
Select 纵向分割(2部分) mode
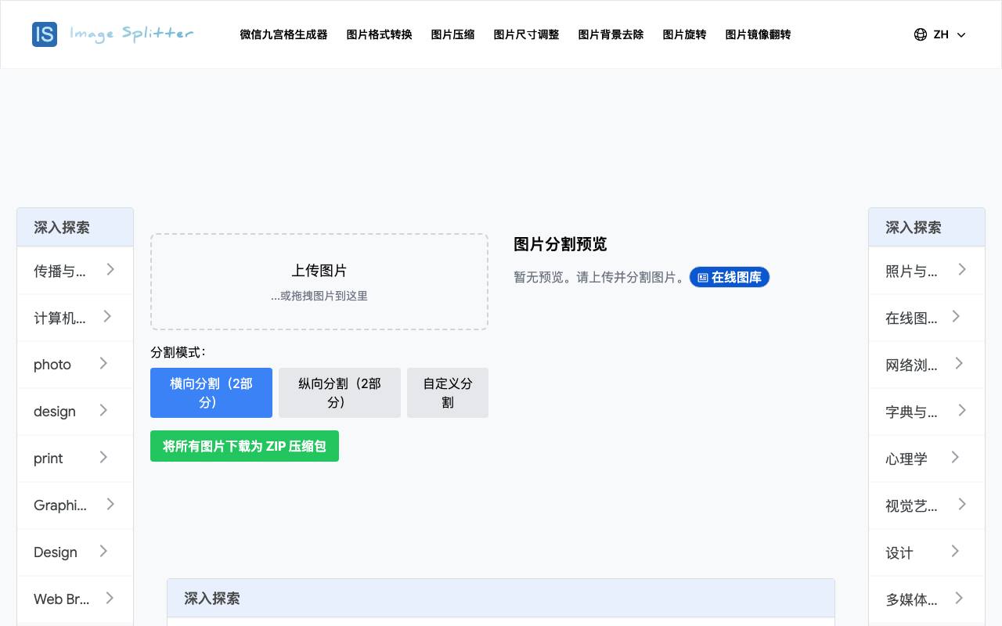click(340, 393)
